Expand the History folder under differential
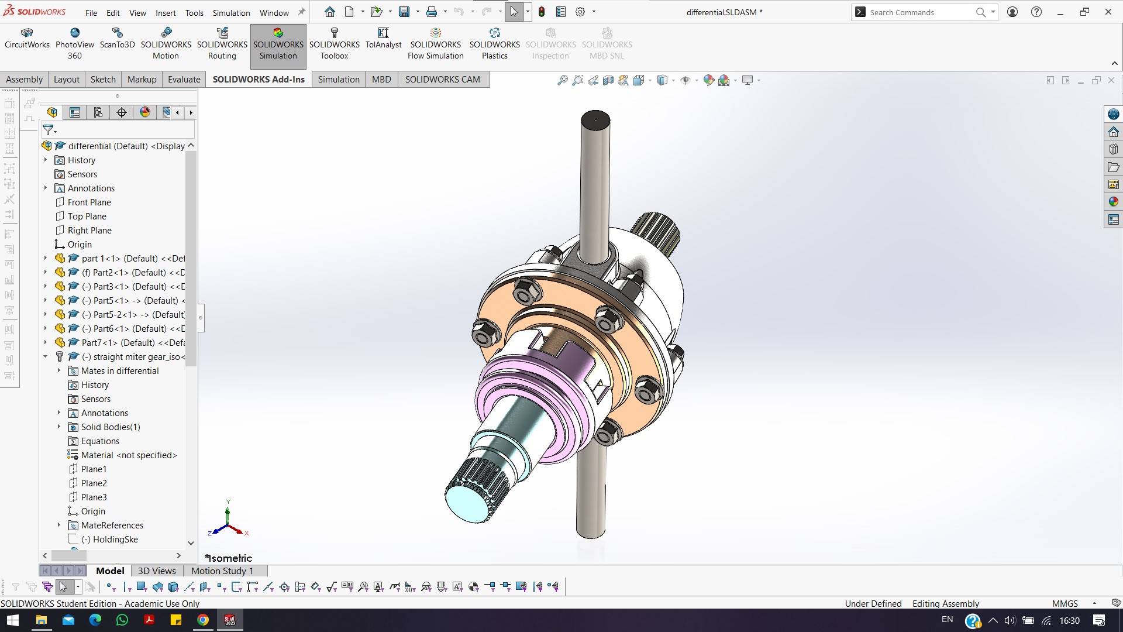This screenshot has height=632, width=1123. pos(46,160)
